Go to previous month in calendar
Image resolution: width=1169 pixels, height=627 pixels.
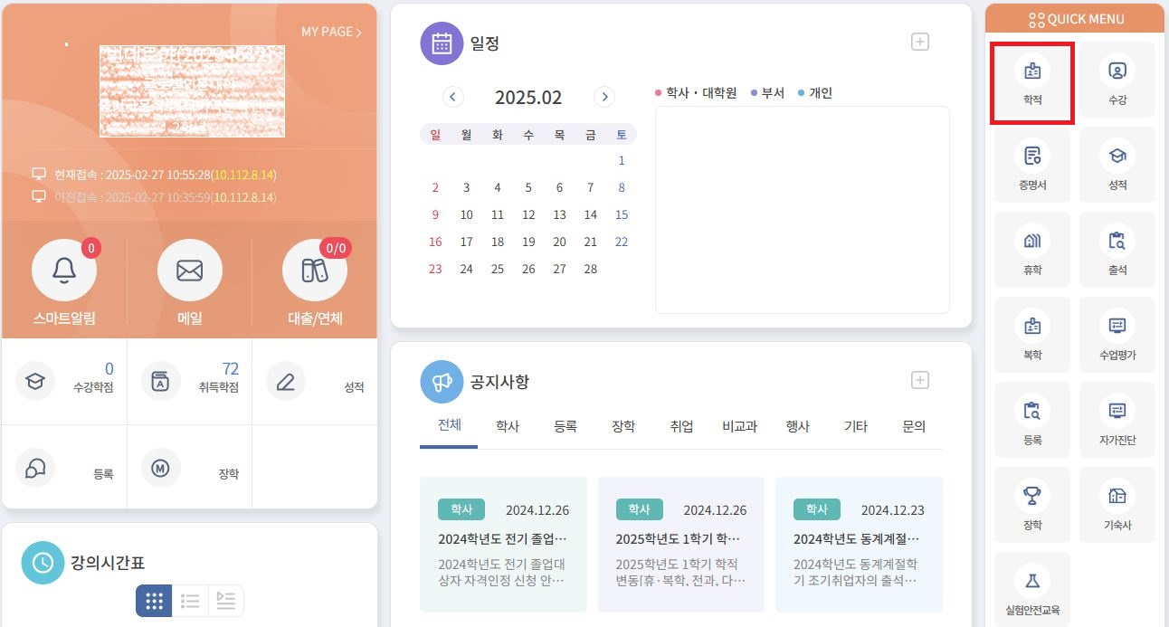click(453, 97)
